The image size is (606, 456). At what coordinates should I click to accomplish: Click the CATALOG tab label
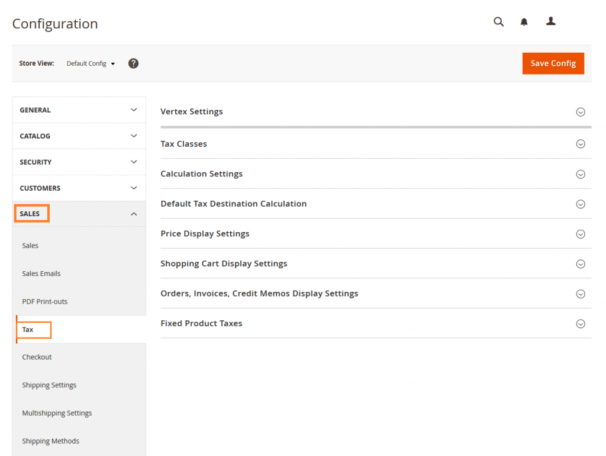pyautogui.click(x=35, y=136)
